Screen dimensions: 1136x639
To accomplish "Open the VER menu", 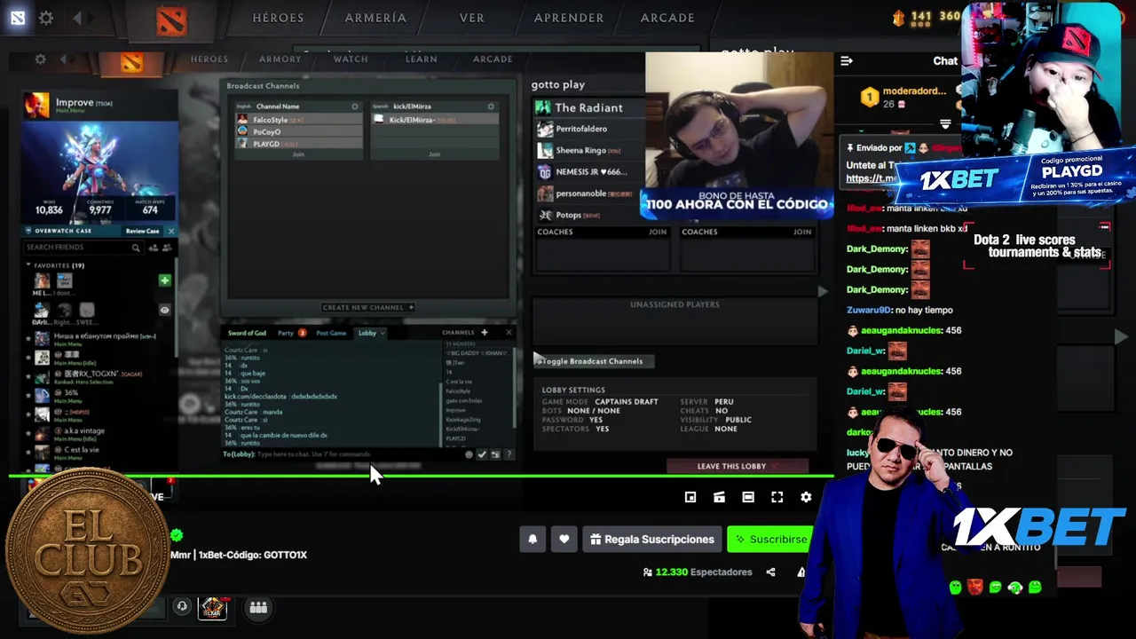I will click(472, 18).
